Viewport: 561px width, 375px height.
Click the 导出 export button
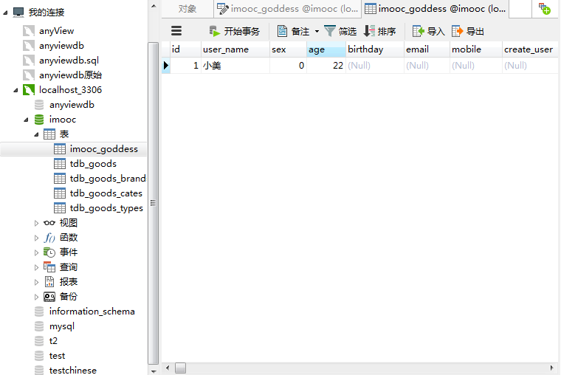point(467,32)
